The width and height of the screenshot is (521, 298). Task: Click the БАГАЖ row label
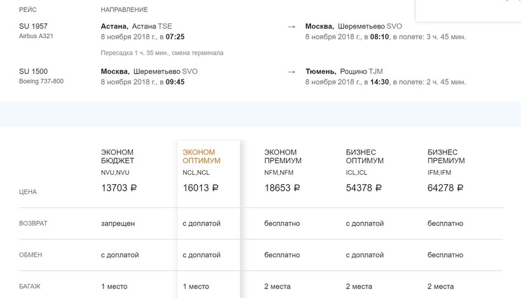(30, 287)
